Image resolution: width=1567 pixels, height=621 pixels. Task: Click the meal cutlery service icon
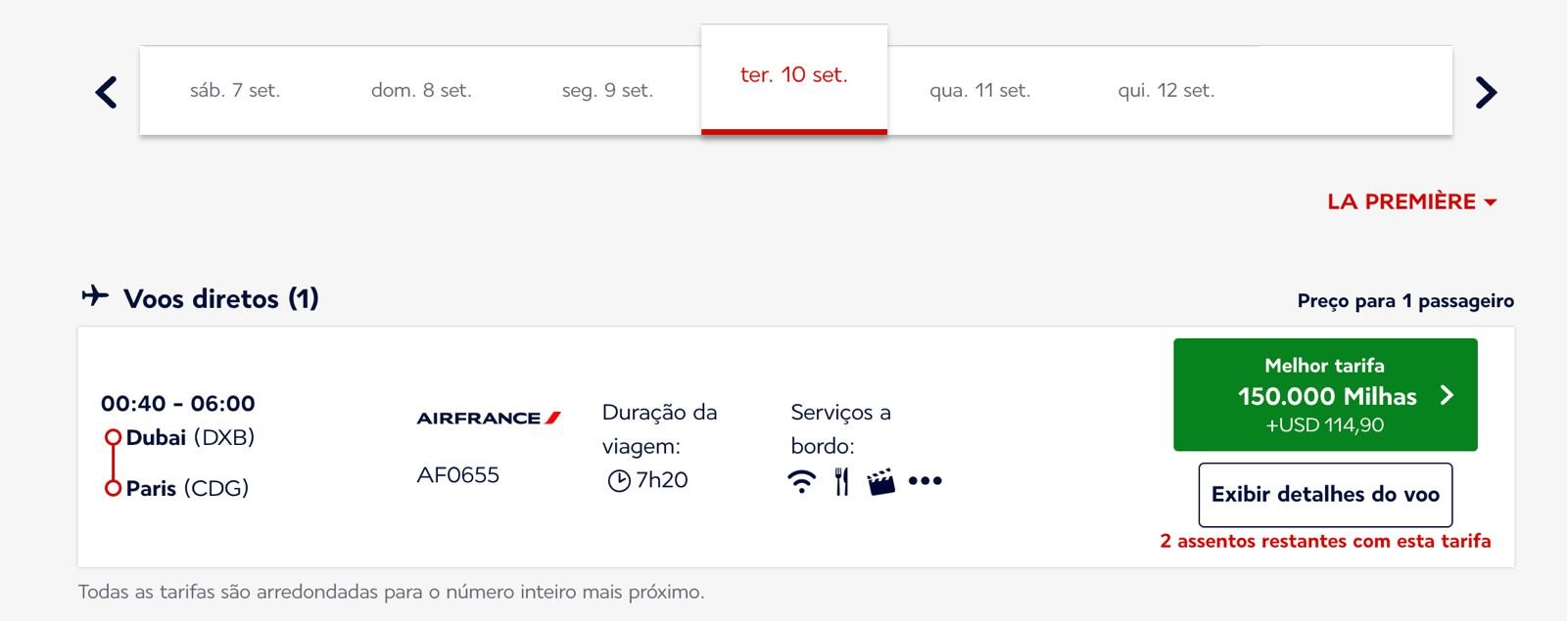841,481
